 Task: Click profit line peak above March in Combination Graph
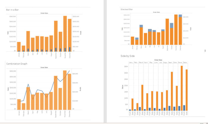[x=28, y=84]
